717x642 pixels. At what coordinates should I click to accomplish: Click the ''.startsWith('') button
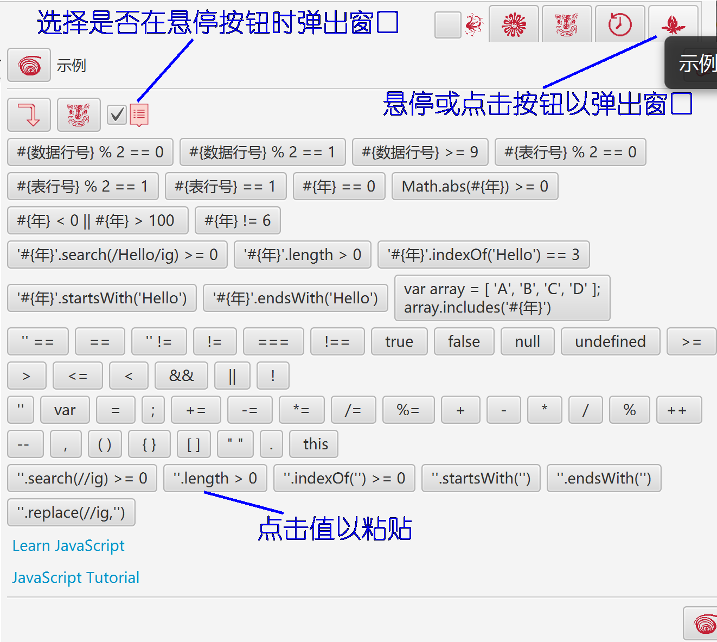tap(481, 478)
